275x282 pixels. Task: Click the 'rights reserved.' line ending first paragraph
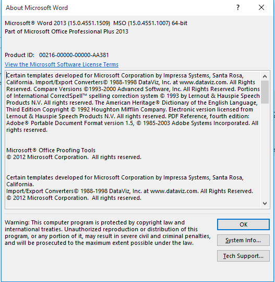pyautogui.click(x=27, y=130)
